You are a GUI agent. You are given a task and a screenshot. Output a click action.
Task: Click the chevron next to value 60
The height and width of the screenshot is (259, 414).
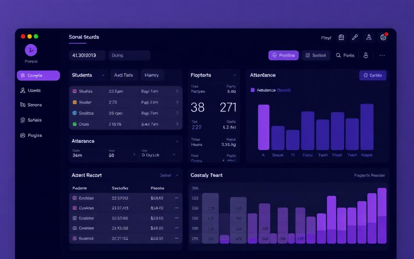(134, 155)
